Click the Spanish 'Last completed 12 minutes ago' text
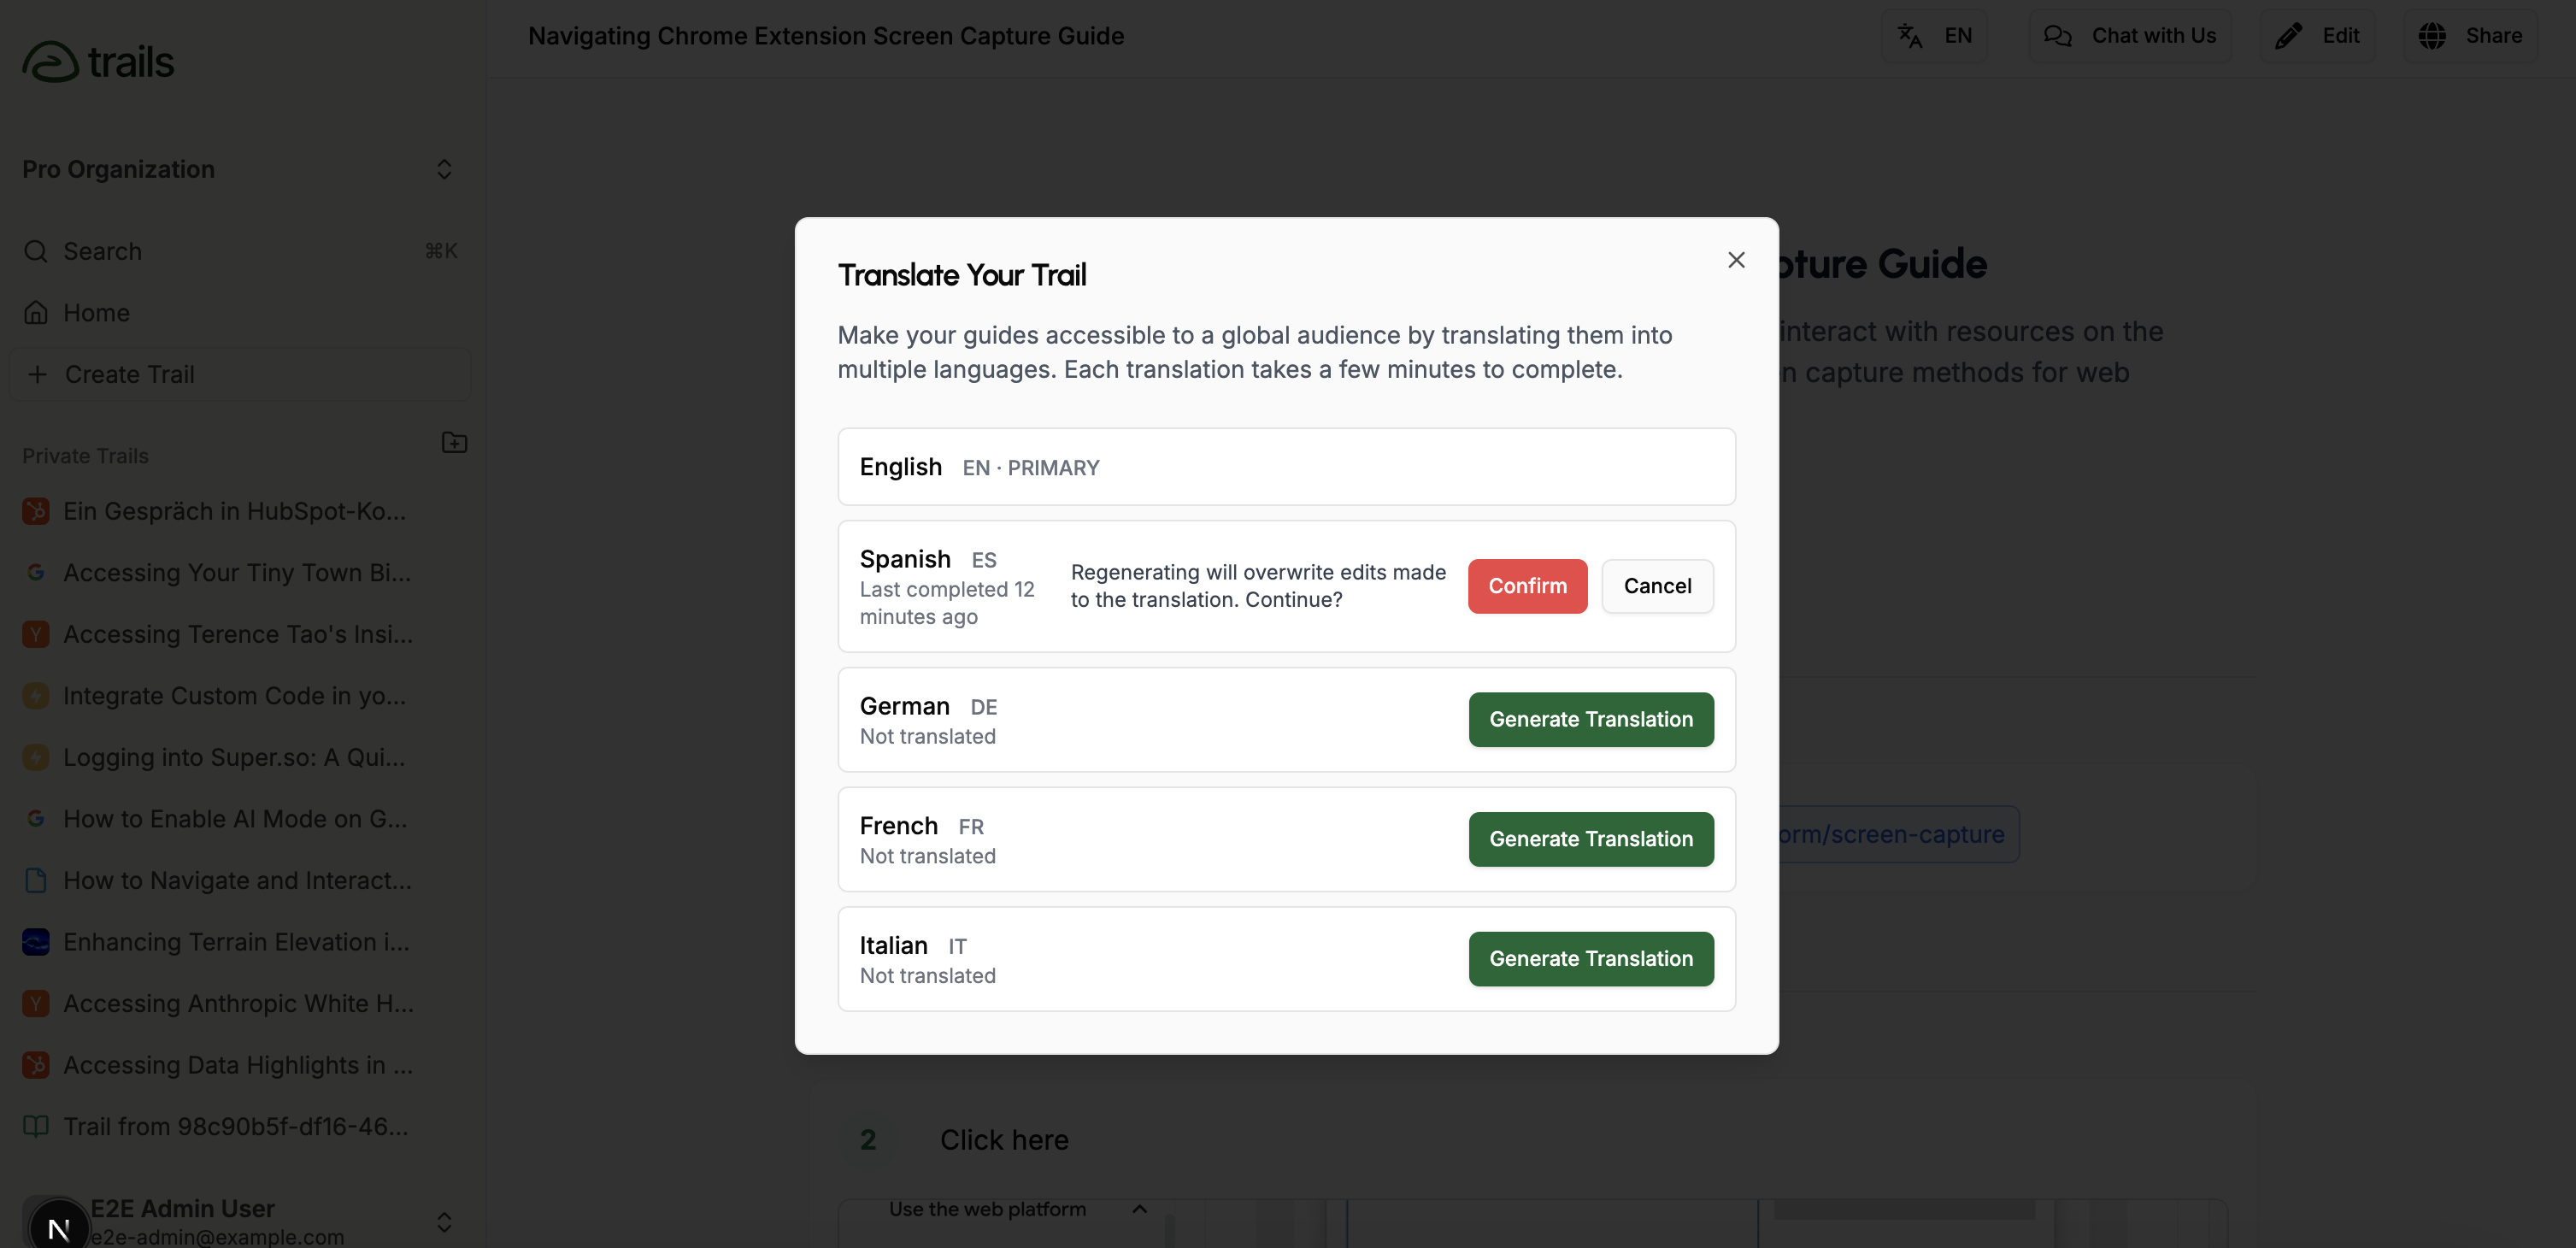The image size is (2576, 1248). [947, 603]
